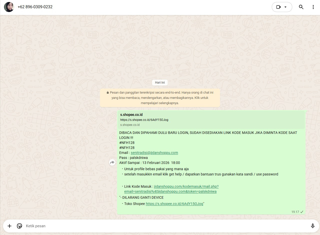Click the forward arrow beside the message
The width and height of the screenshot is (320, 235).
pos(112,163)
